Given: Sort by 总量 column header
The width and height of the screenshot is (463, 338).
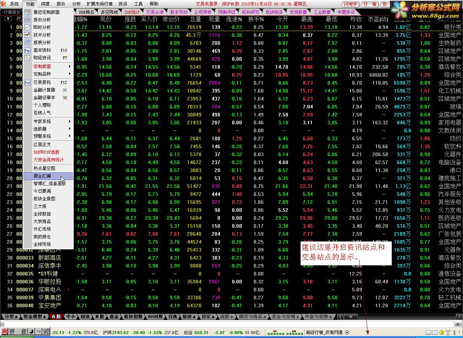Looking at the screenshot, I should click(x=196, y=19).
